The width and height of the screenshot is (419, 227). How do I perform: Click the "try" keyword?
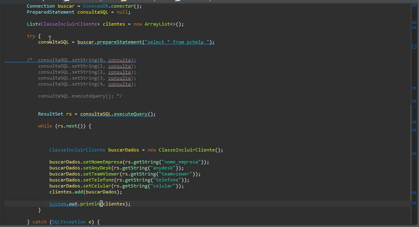[x=31, y=36]
